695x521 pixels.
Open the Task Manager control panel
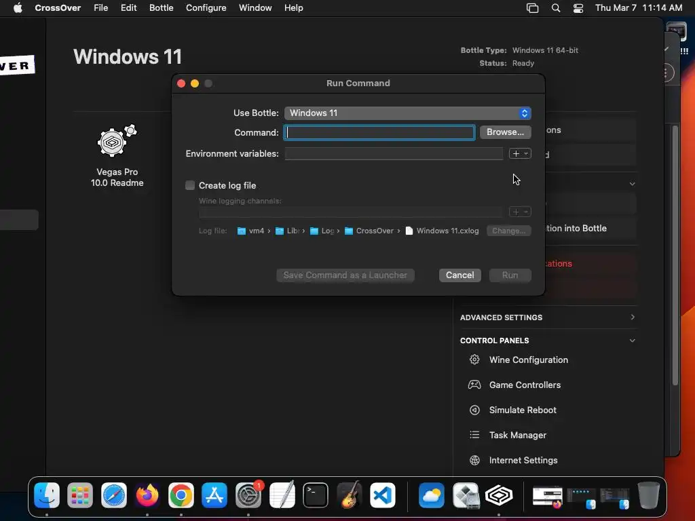pos(518,435)
